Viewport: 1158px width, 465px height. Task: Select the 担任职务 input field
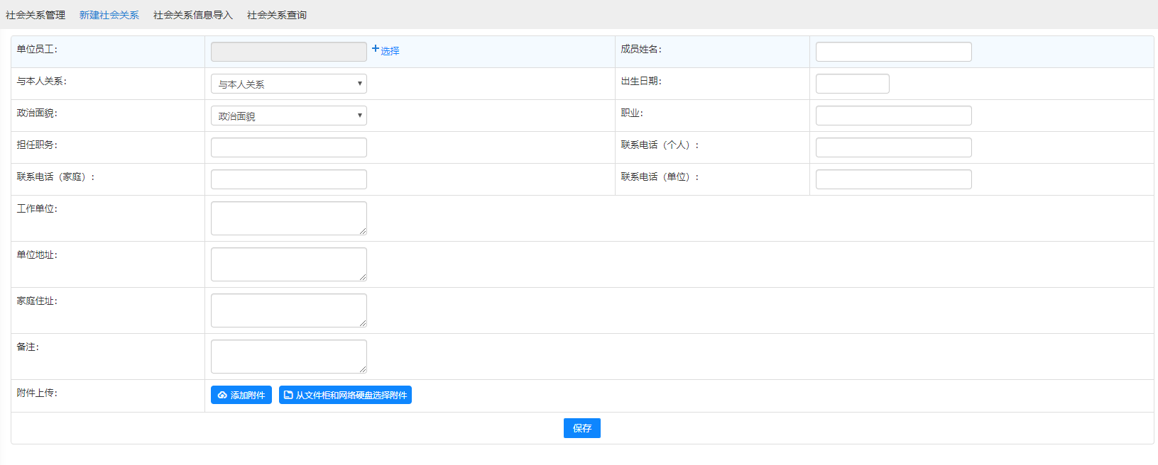tap(288, 147)
